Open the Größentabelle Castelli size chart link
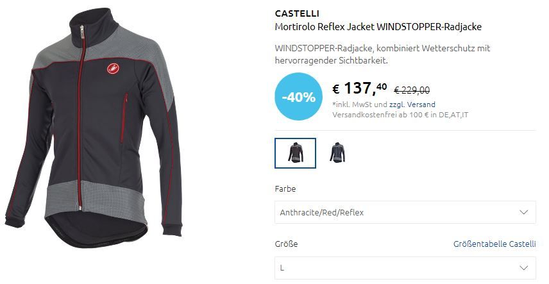This screenshot has height=284, width=549. point(494,244)
